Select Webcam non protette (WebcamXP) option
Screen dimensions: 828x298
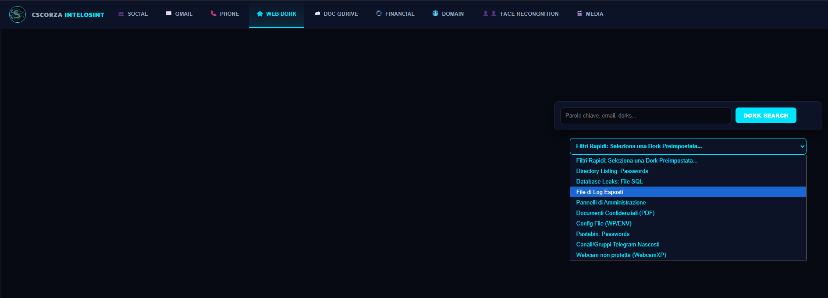[688, 255]
